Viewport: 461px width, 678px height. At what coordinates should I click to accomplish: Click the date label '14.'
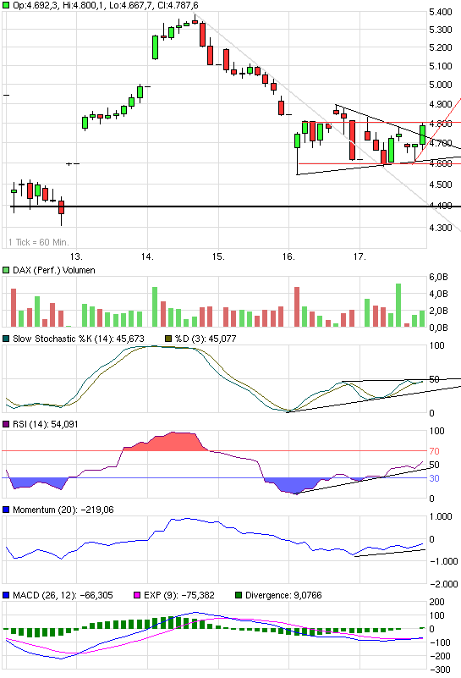pyautogui.click(x=147, y=256)
